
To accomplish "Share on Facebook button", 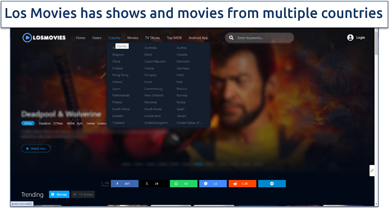I will coord(125,183).
